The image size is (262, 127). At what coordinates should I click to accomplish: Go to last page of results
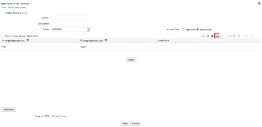click(x=251, y=36)
